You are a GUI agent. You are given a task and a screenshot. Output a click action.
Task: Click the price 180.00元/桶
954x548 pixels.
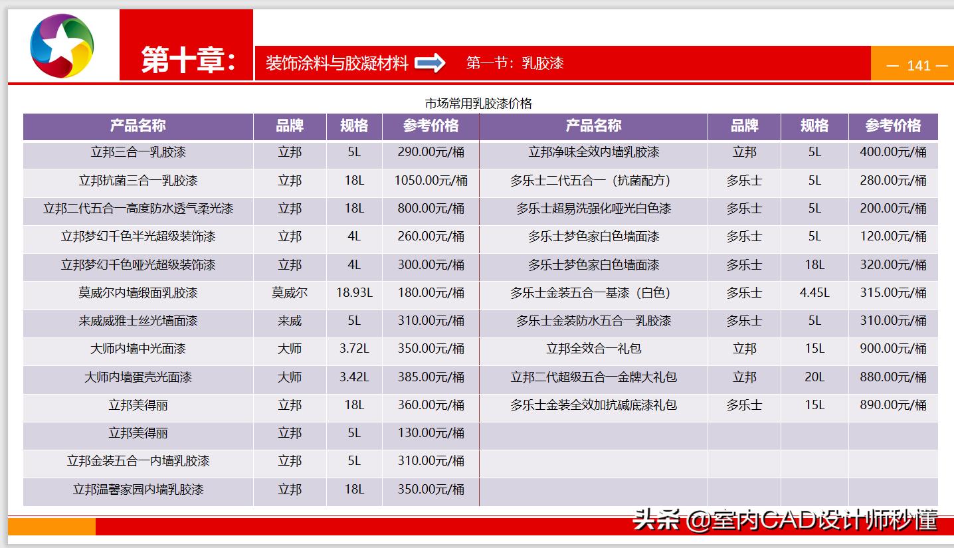430,292
